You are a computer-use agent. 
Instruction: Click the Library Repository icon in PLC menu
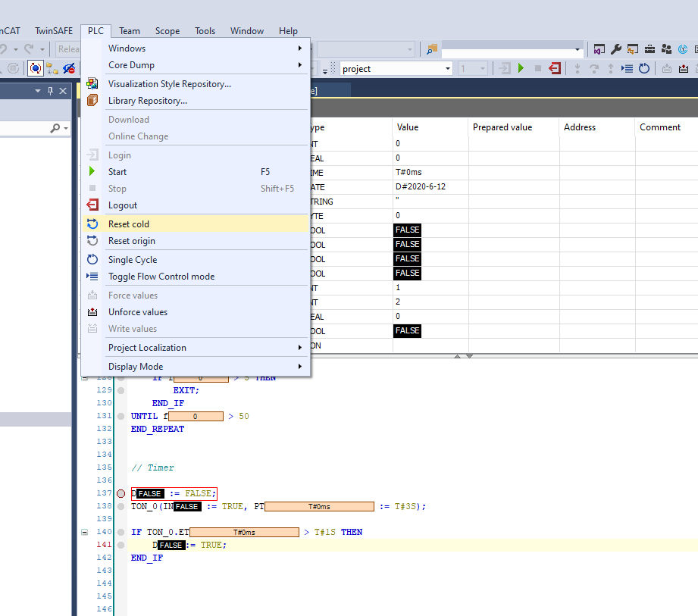tap(92, 101)
